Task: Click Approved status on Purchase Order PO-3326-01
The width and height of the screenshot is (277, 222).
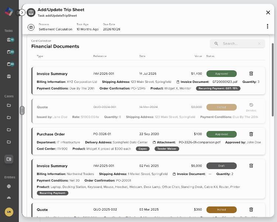Action: (x=221, y=134)
